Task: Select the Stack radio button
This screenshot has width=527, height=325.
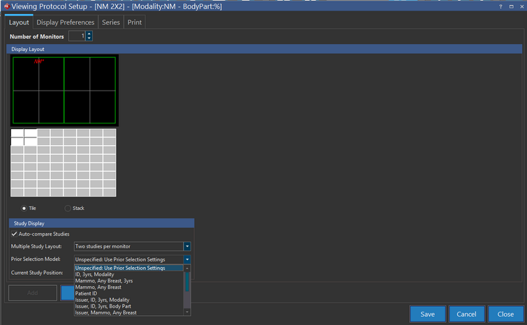Action: [x=68, y=208]
